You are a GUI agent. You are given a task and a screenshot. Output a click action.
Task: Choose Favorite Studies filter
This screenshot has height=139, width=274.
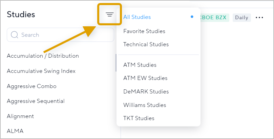pos(144,31)
